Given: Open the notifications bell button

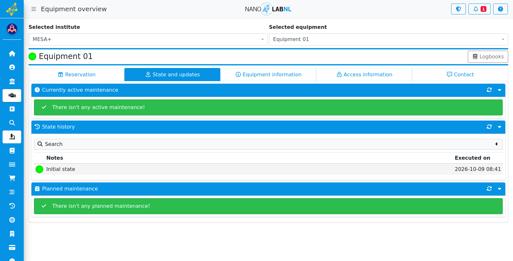Looking at the screenshot, I should click(x=479, y=9).
